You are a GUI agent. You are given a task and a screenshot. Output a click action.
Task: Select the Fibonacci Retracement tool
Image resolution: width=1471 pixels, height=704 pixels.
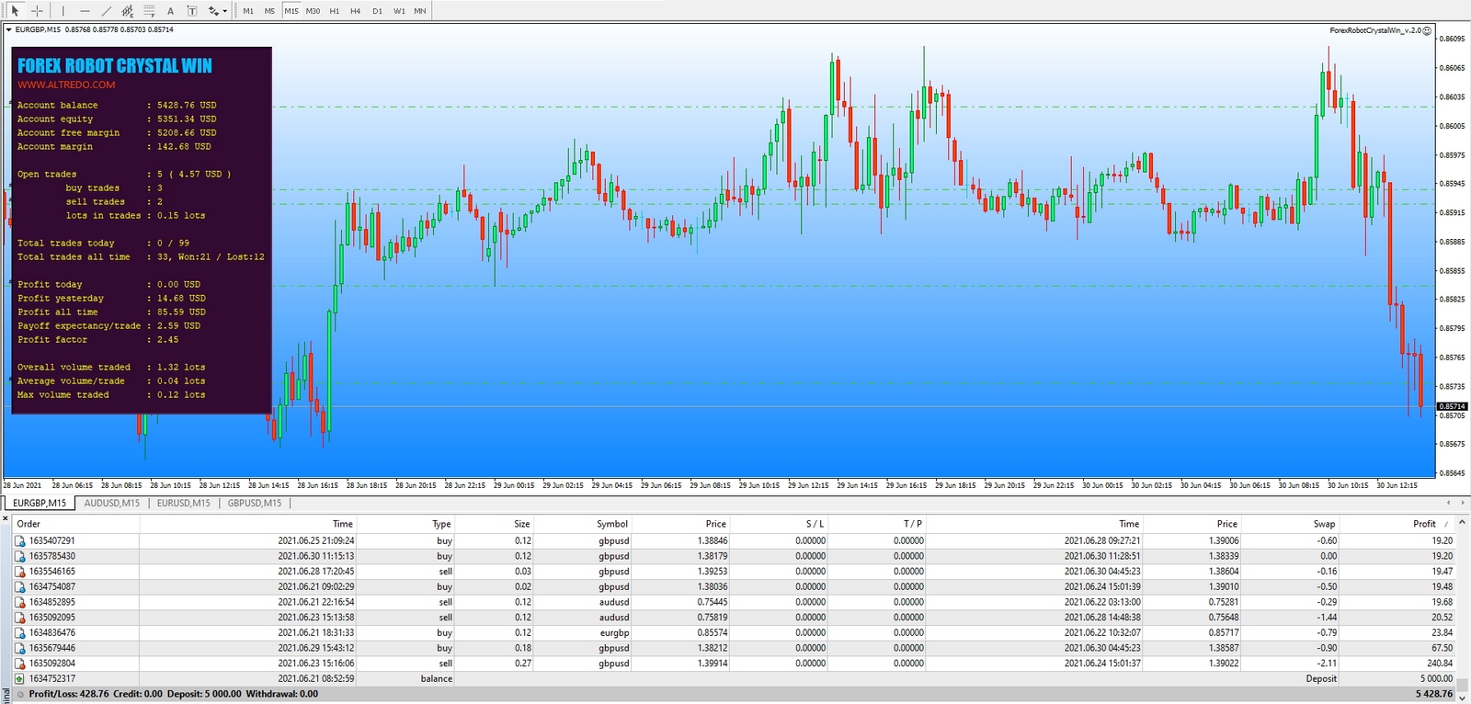[x=149, y=11]
